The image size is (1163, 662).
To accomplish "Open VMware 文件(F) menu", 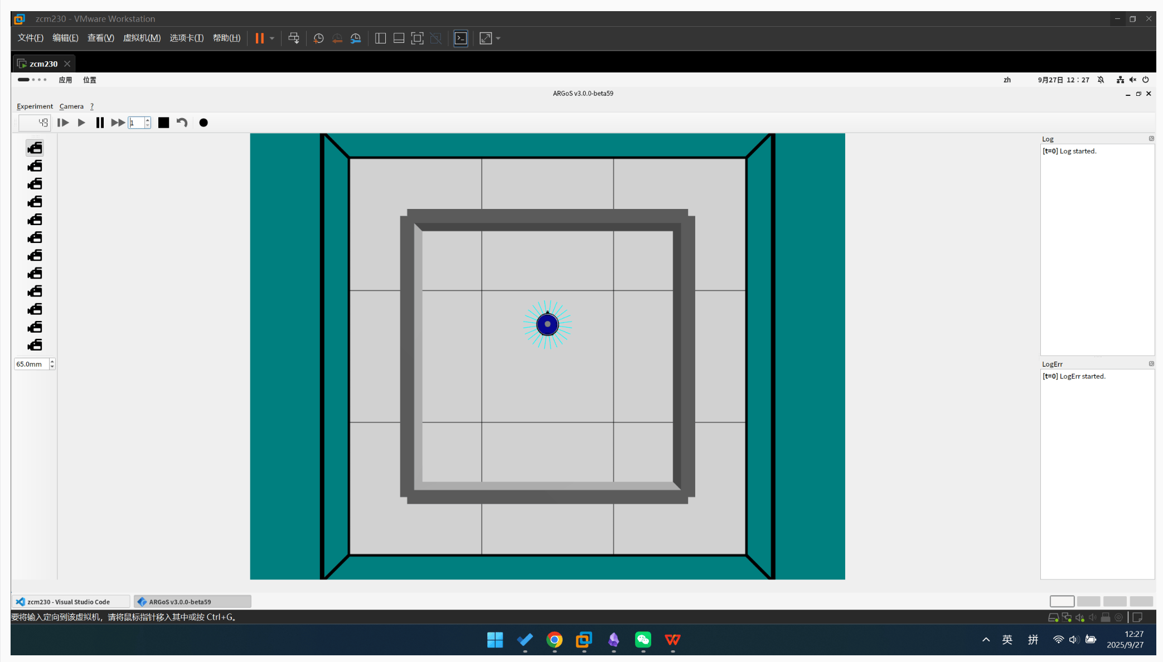I will click(31, 38).
